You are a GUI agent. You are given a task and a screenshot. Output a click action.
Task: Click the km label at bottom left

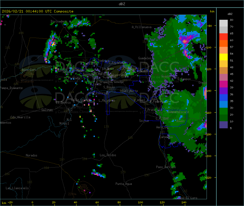[x=4, y=203]
